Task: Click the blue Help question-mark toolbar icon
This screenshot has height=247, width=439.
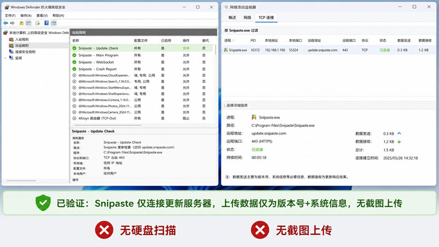Action: click(x=47, y=23)
